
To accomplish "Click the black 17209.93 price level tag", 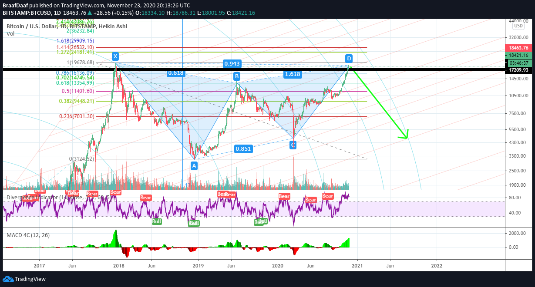I will click(x=518, y=69).
